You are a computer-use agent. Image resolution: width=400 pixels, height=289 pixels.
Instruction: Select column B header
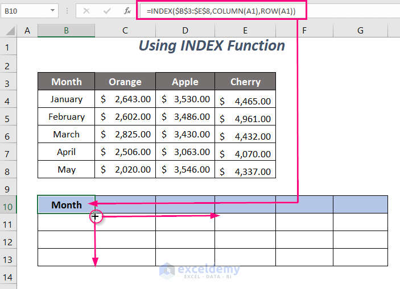pyautogui.click(x=67, y=31)
